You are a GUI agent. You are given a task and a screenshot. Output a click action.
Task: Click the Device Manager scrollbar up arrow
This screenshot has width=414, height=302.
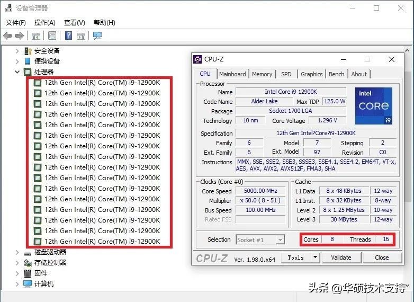coord(407,50)
